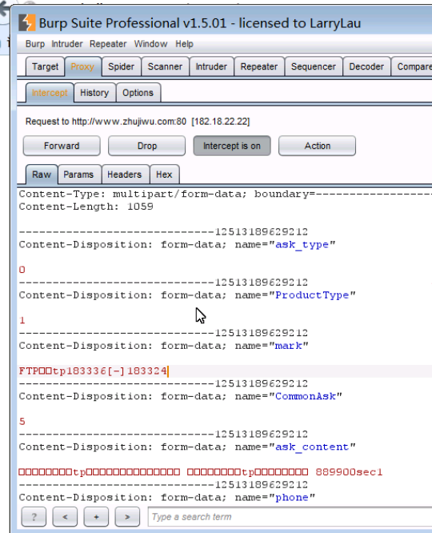Click the phone parameter name
This screenshot has width=432, height=533.
point(292,498)
